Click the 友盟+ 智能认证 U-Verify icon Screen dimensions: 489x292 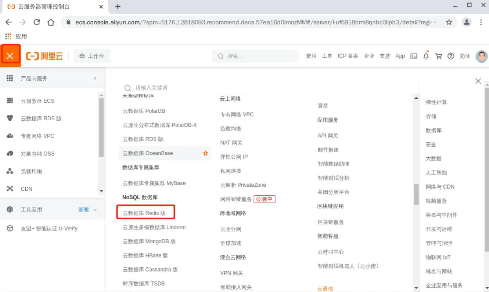point(10,229)
